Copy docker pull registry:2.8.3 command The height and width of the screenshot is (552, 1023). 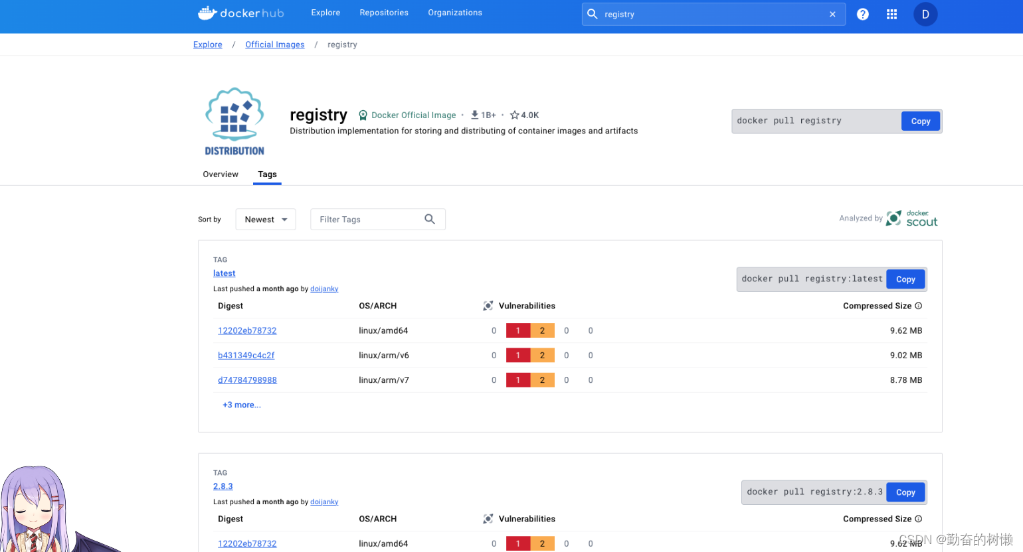[x=905, y=492]
